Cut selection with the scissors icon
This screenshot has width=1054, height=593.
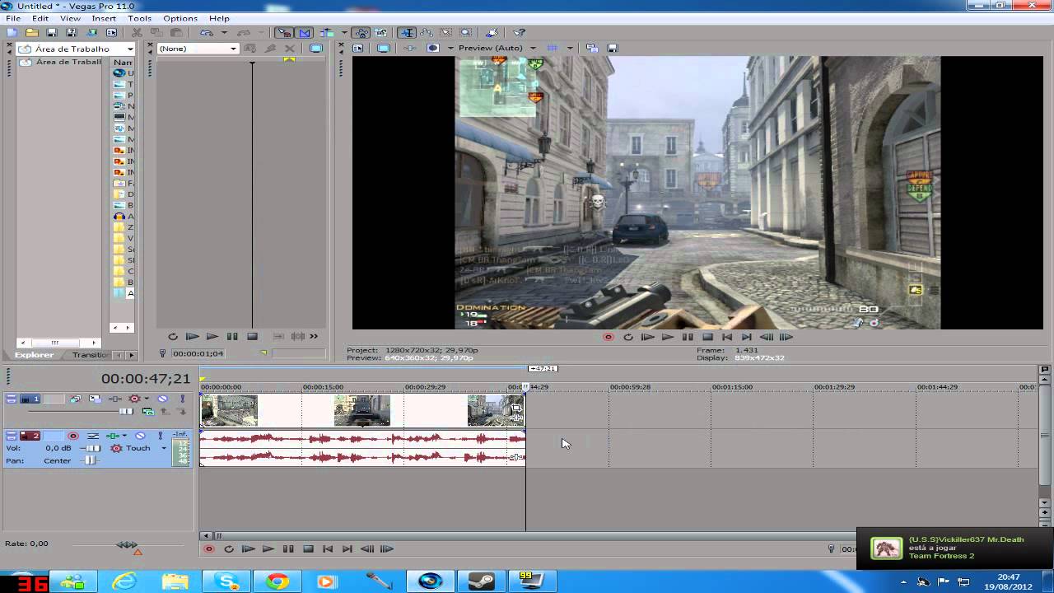[x=137, y=33]
